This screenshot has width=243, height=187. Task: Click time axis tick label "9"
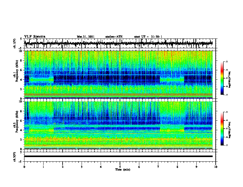coord(196,167)
